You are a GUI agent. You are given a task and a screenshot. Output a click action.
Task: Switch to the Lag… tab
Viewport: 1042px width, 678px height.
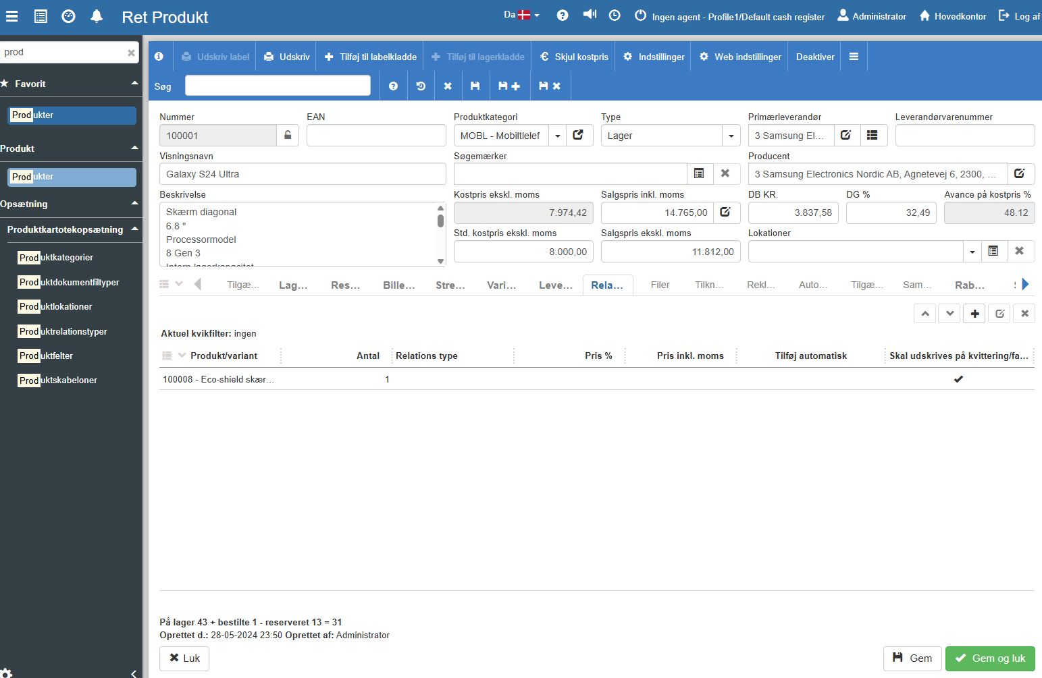[293, 285]
